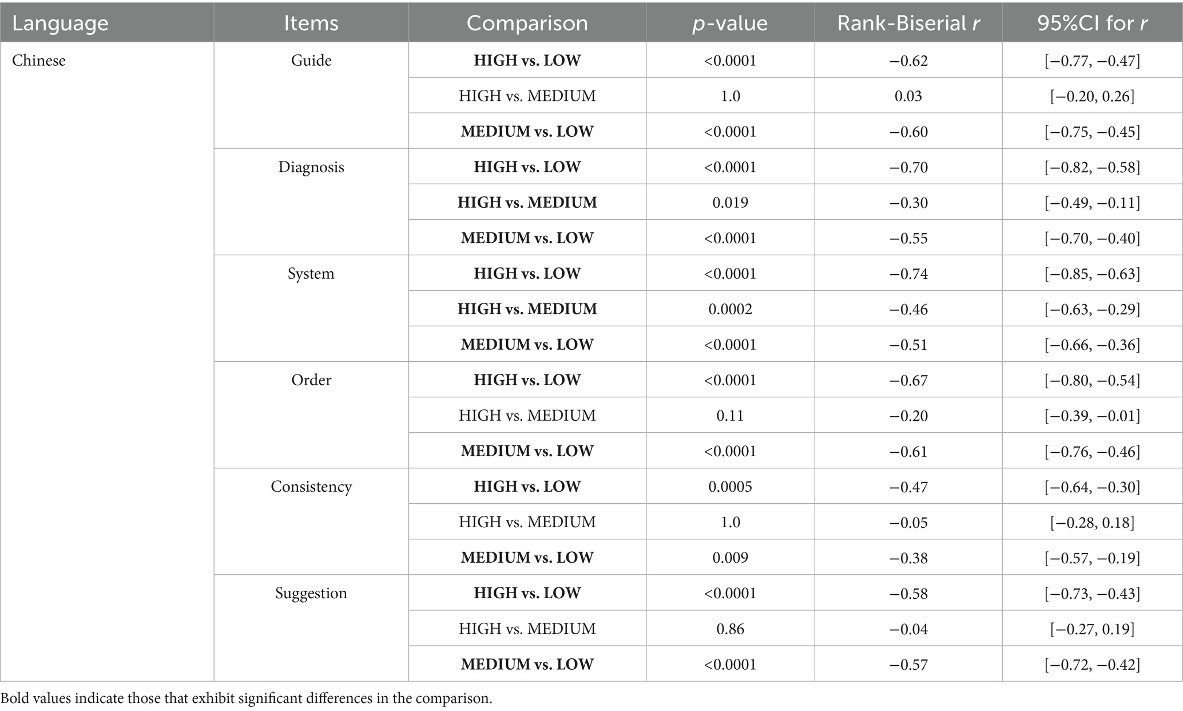Click the Items column header
The height and width of the screenshot is (711, 1183).
[311, 23]
